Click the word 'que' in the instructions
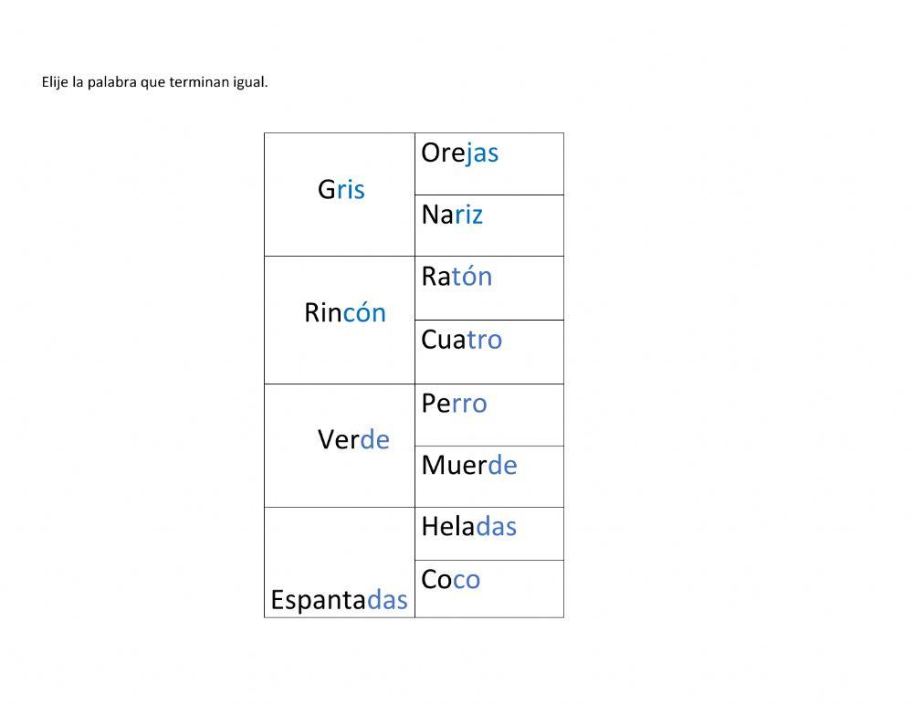Viewport: 913px width, 705px height. 152,83
